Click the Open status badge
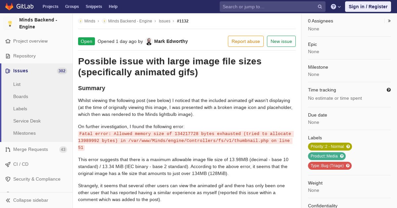The width and height of the screenshot is (397, 208). [x=86, y=41]
